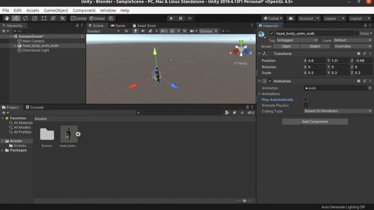
Task: Toggle Animate Physics checkbox
Action: click(x=306, y=105)
